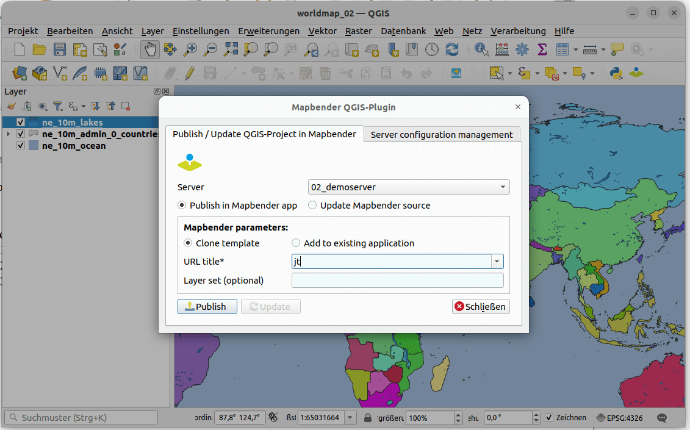Image resolution: width=690 pixels, height=430 pixels.
Task: Show statistical summary with the Σ icon
Action: coord(542,50)
